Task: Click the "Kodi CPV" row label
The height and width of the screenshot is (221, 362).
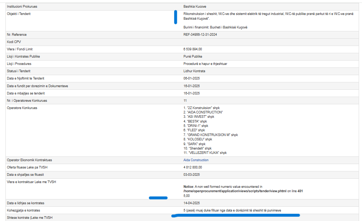Action: (14, 42)
